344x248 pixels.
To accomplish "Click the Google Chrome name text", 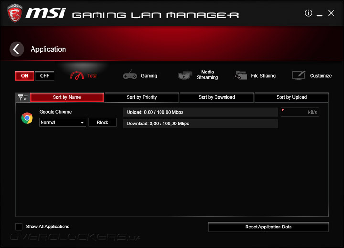I will (55, 112).
